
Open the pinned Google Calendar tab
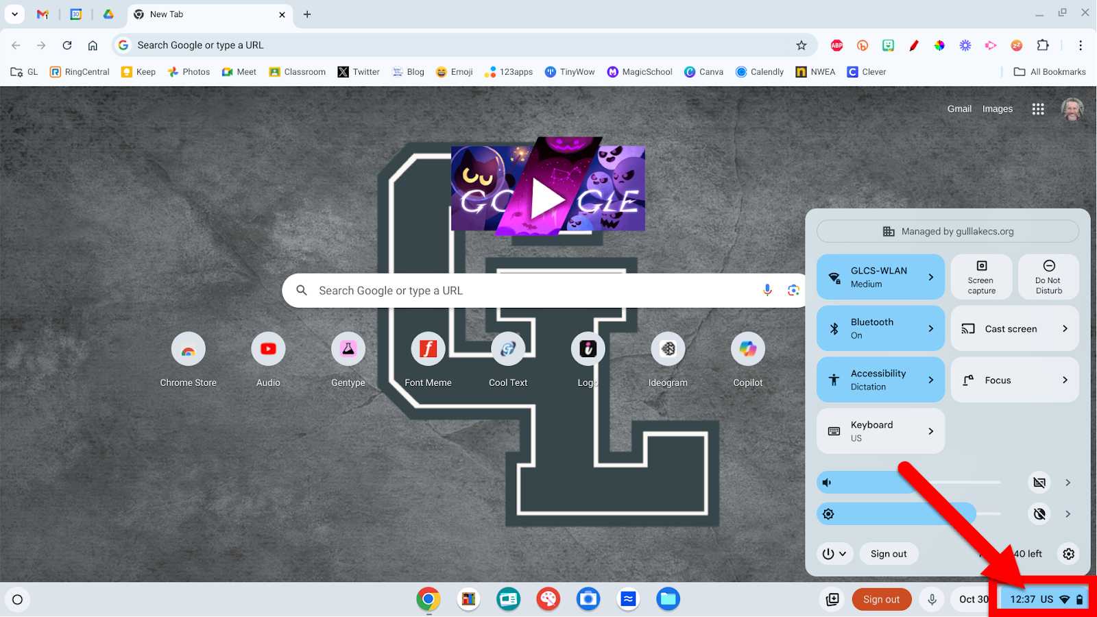click(76, 14)
